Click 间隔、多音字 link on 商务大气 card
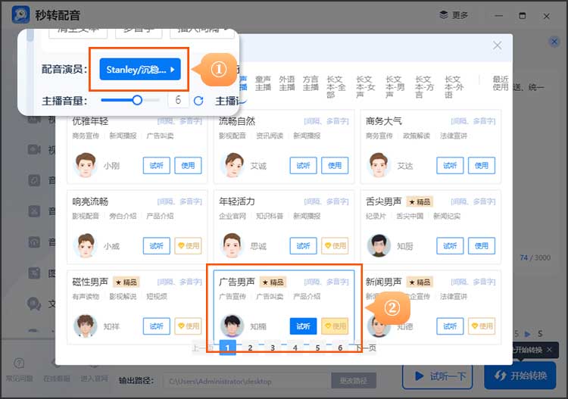568x399 pixels. point(473,121)
